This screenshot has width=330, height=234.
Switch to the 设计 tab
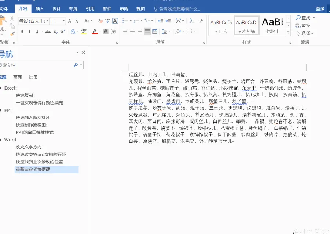click(x=56, y=9)
